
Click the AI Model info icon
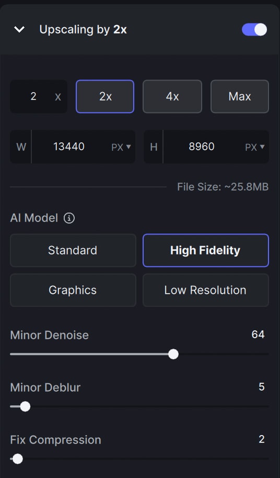tap(69, 218)
